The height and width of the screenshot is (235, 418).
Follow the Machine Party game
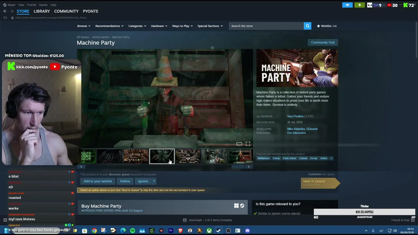point(125,181)
